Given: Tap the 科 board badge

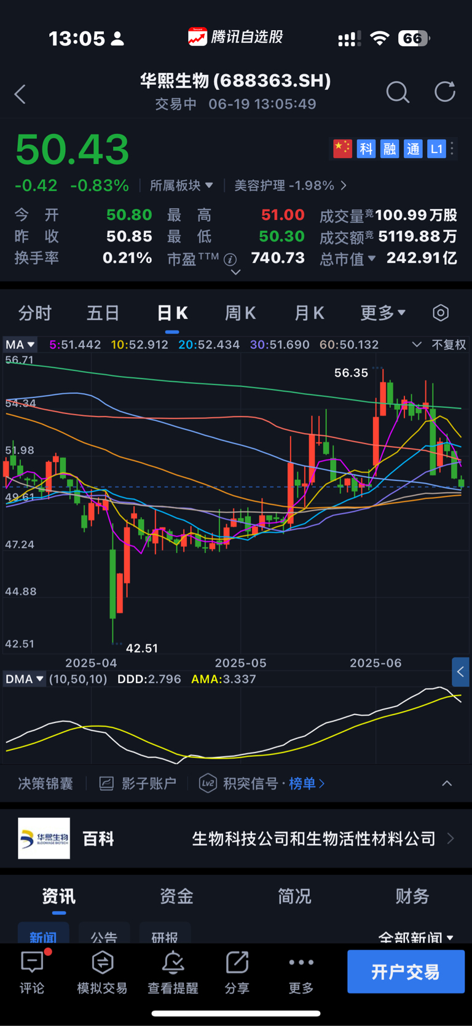Looking at the screenshot, I should pyautogui.click(x=366, y=149).
